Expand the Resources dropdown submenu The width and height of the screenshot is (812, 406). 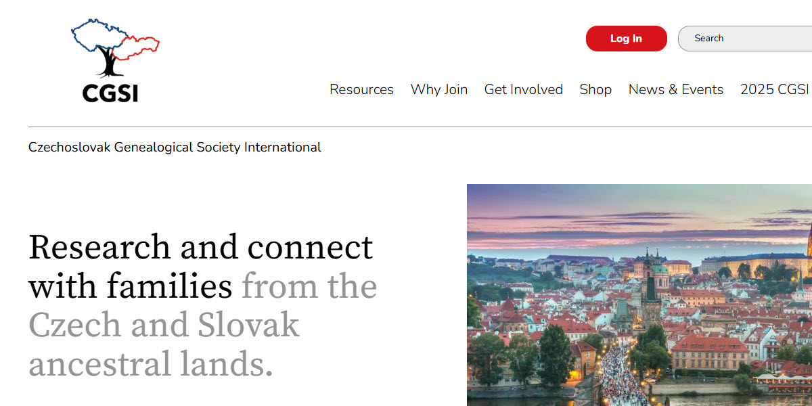pos(361,89)
